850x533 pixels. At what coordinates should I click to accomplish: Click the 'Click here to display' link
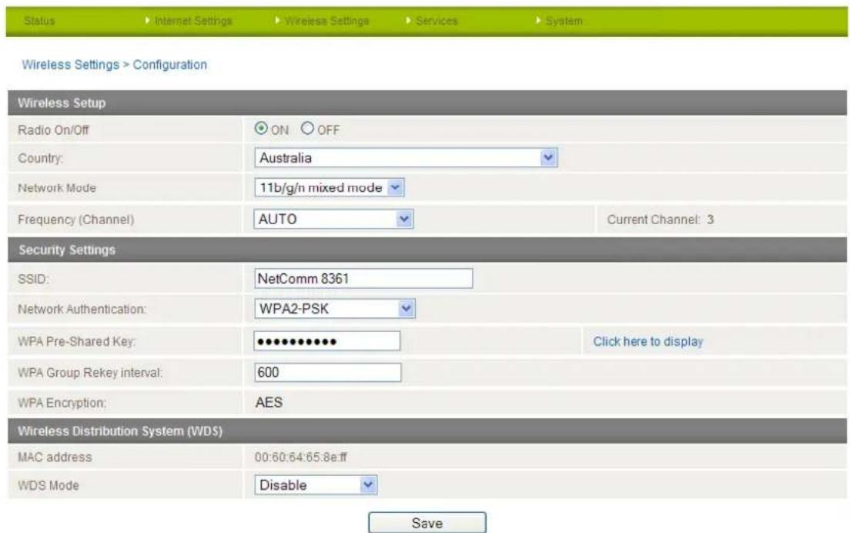pyautogui.click(x=648, y=341)
